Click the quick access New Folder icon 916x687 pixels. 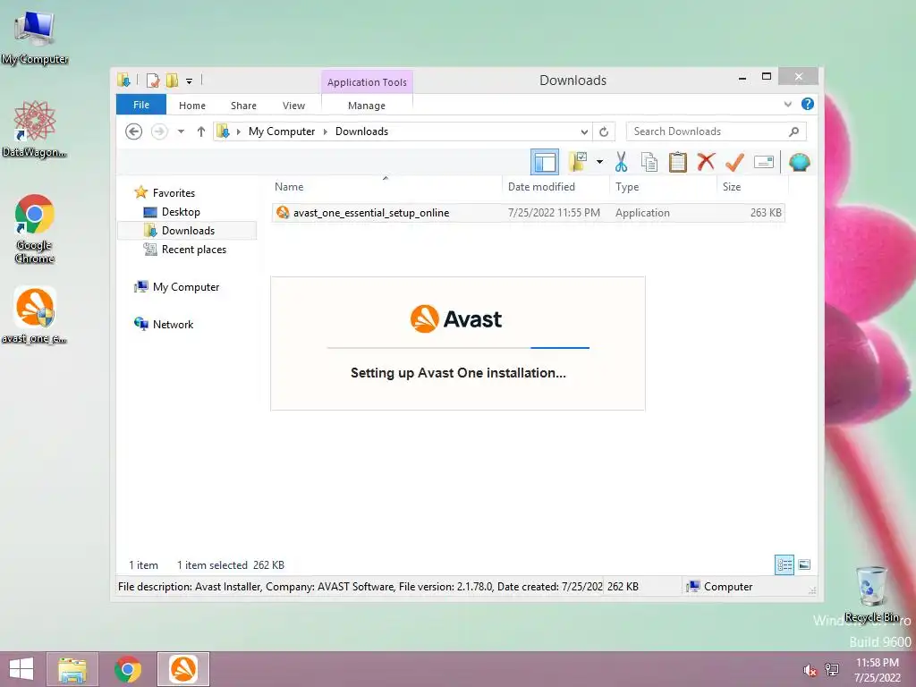coord(172,81)
